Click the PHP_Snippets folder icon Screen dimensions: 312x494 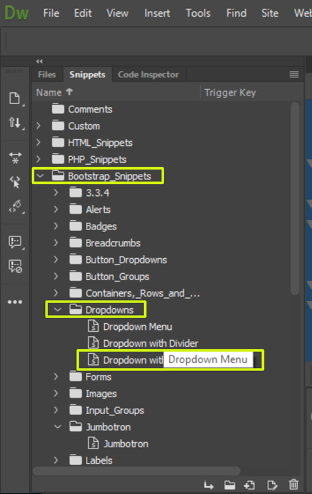58,159
